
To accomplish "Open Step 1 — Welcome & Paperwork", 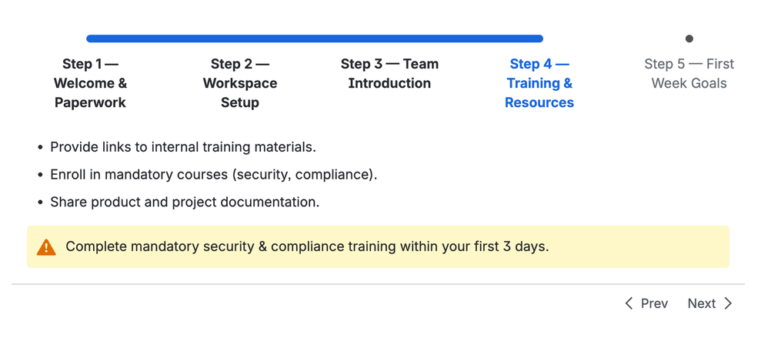I will pos(90,83).
